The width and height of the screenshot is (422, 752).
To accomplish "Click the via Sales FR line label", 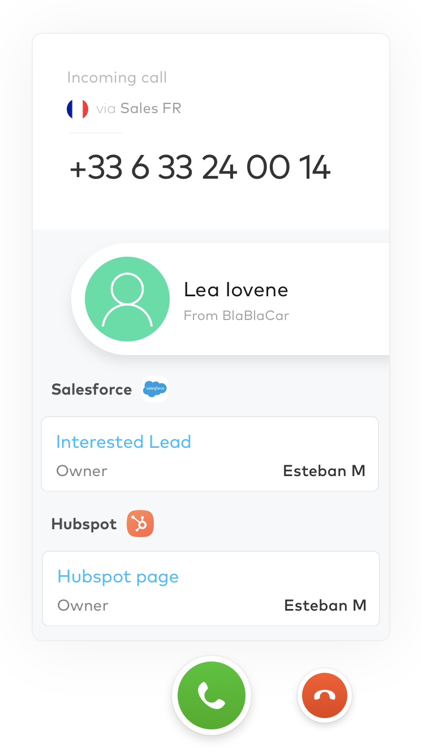I will coord(139,109).
